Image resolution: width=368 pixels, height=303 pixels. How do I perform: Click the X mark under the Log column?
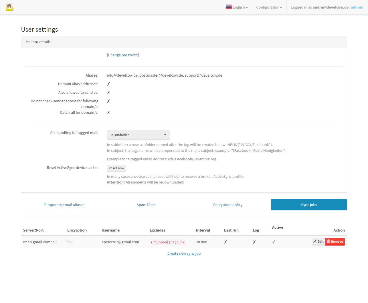(254, 242)
